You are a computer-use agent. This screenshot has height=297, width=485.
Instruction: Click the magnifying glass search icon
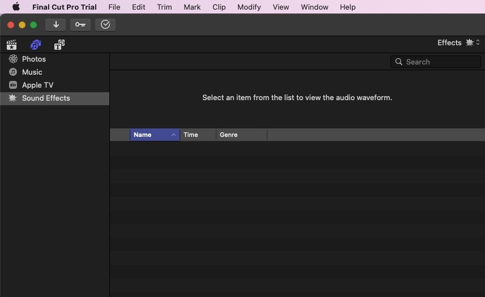[399, 62]
